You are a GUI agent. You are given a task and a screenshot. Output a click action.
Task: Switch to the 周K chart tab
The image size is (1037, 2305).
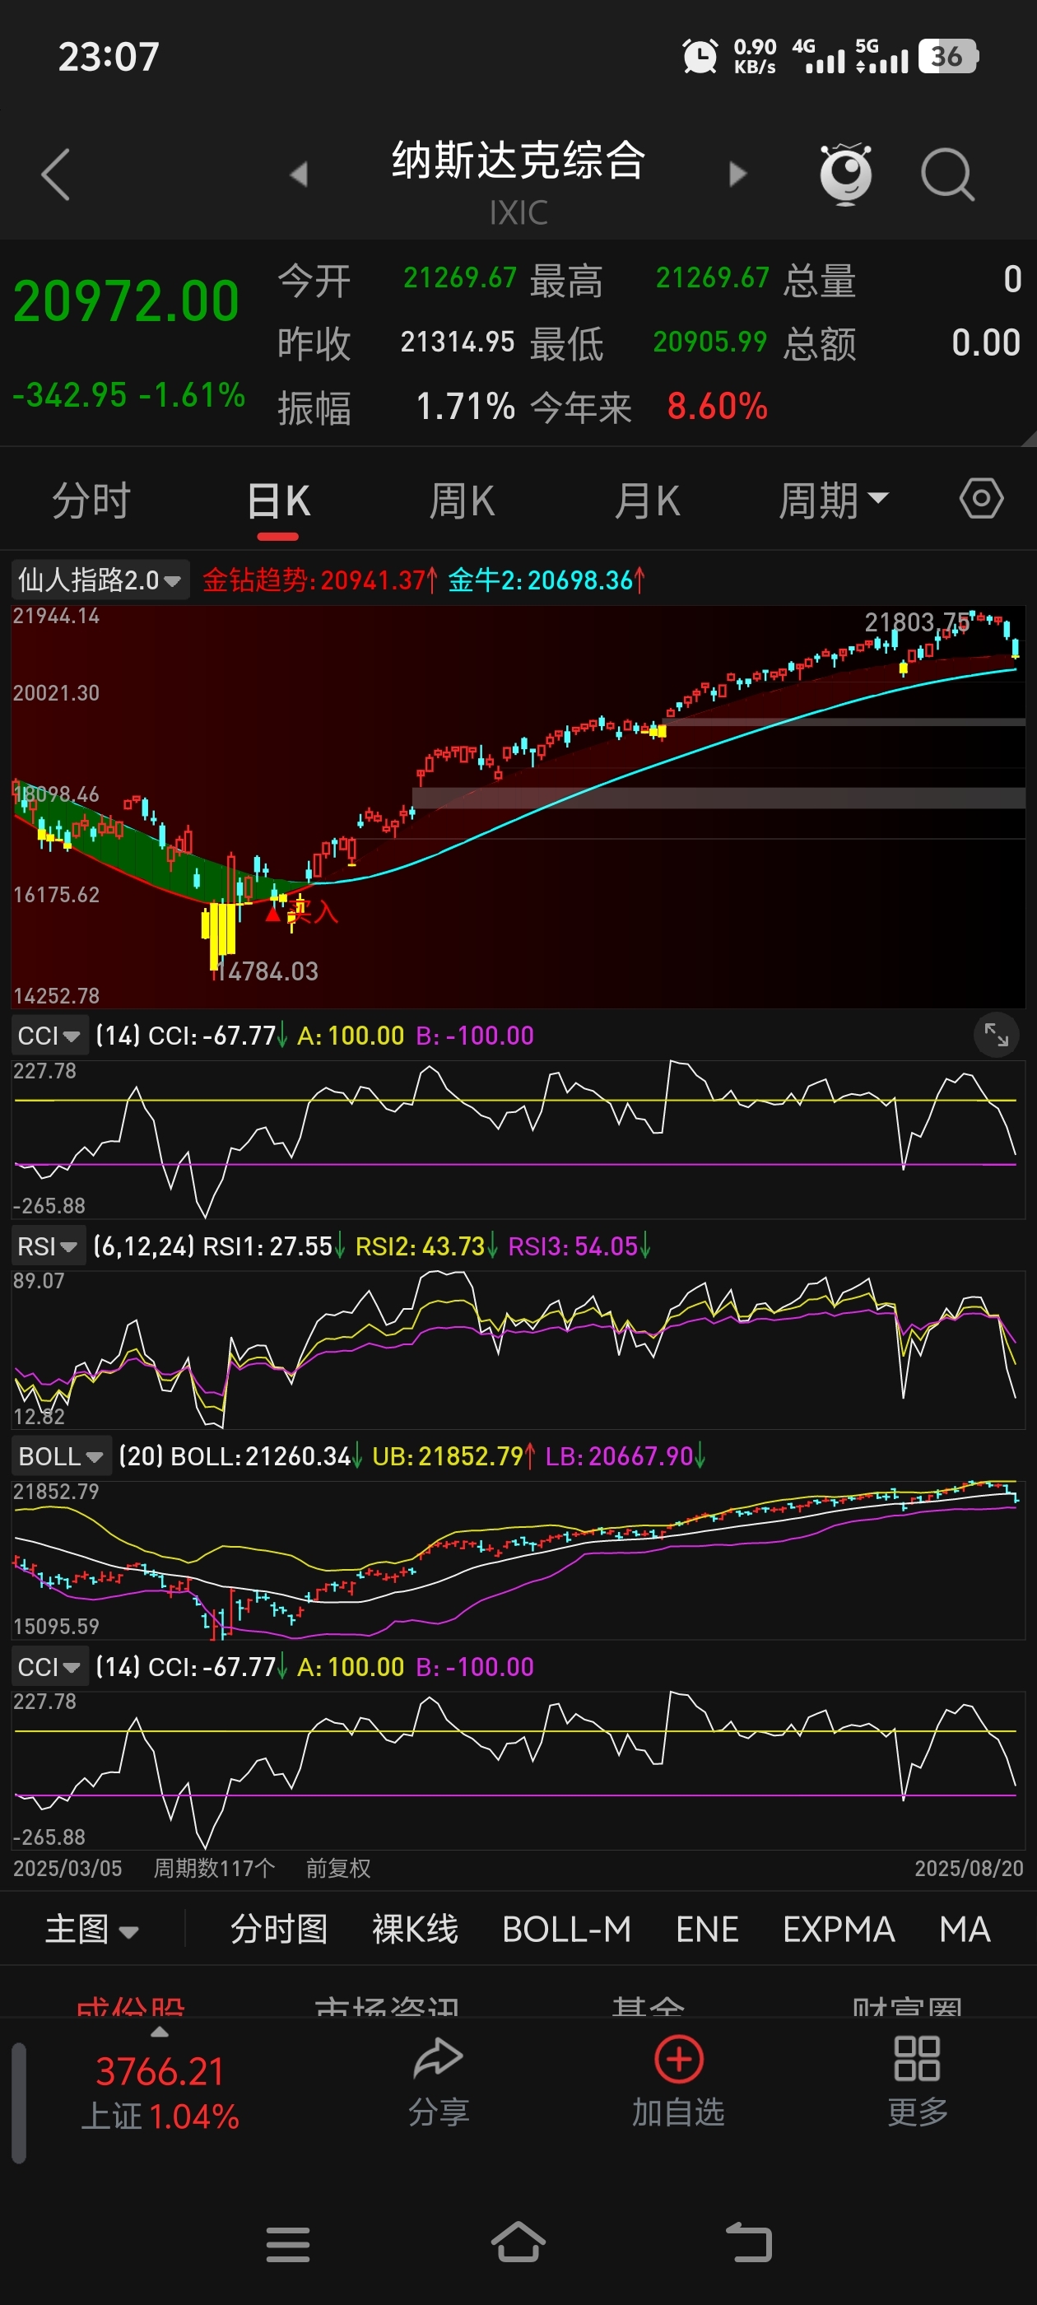[x=462, y=501]
